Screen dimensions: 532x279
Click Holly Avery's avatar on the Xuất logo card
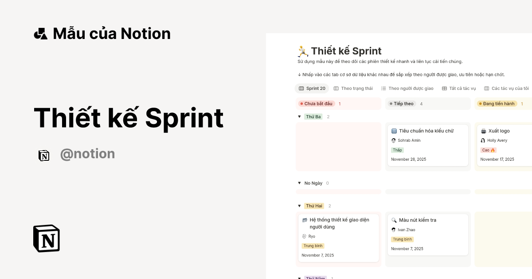[x=482, y=140]
